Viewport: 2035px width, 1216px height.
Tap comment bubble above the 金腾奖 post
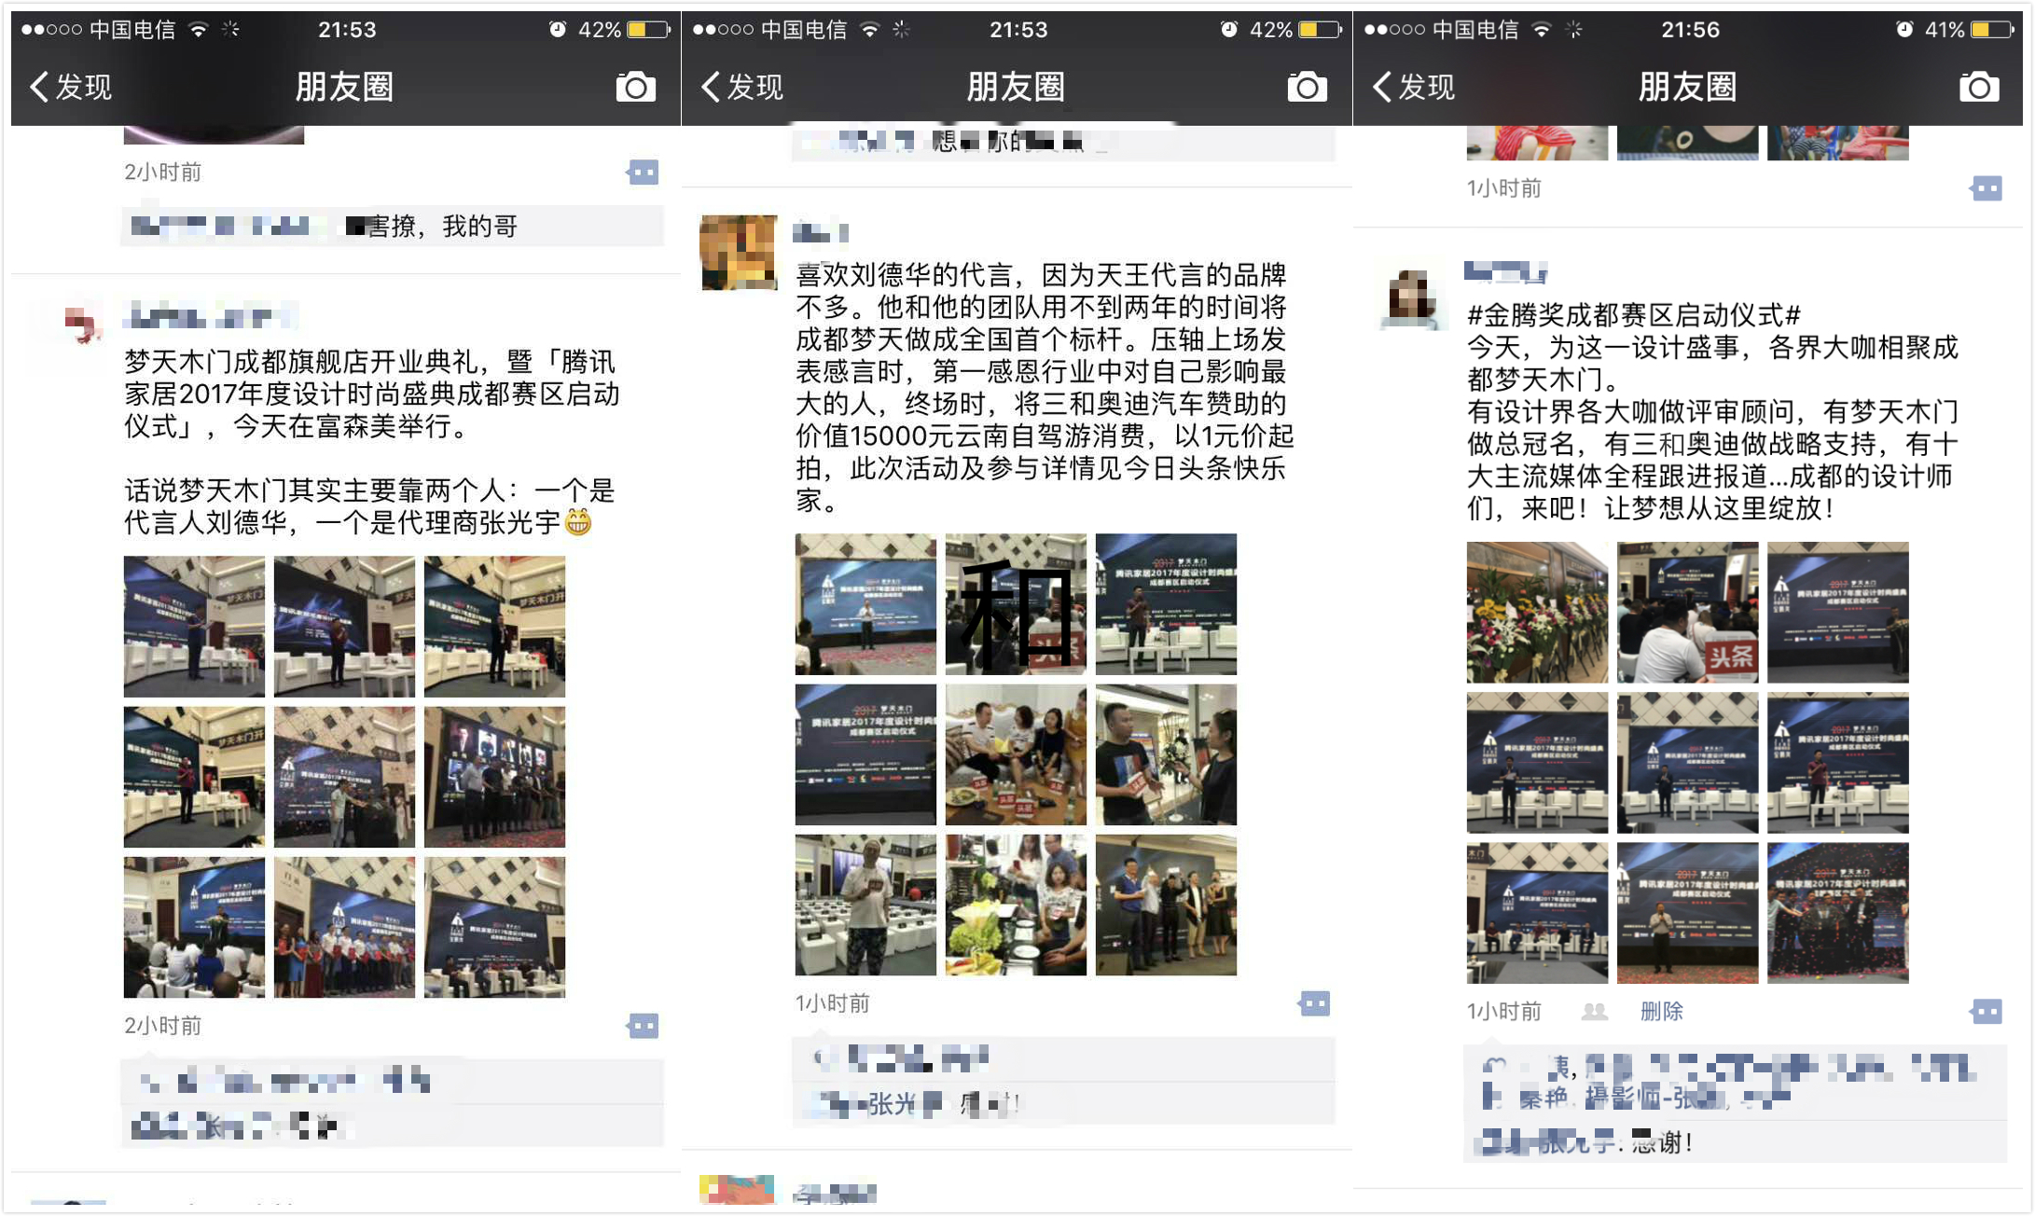(1986, 189)
